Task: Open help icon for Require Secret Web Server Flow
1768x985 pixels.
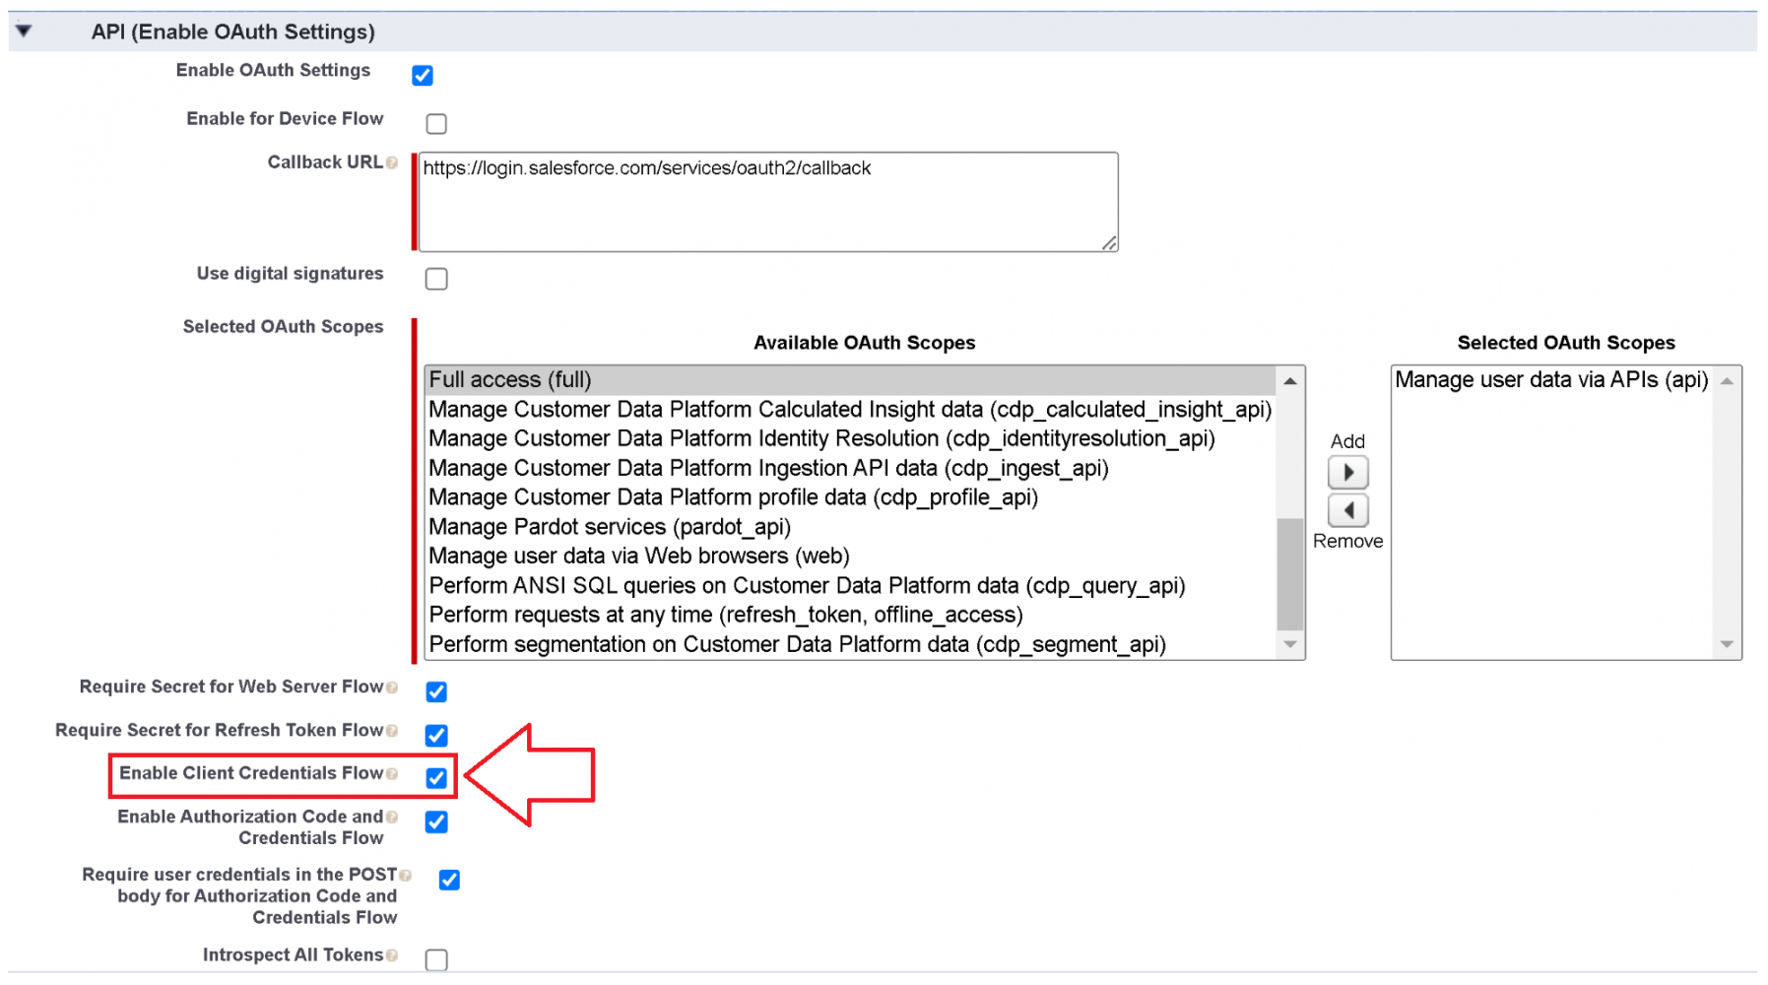Action: (x=392, y=688)
